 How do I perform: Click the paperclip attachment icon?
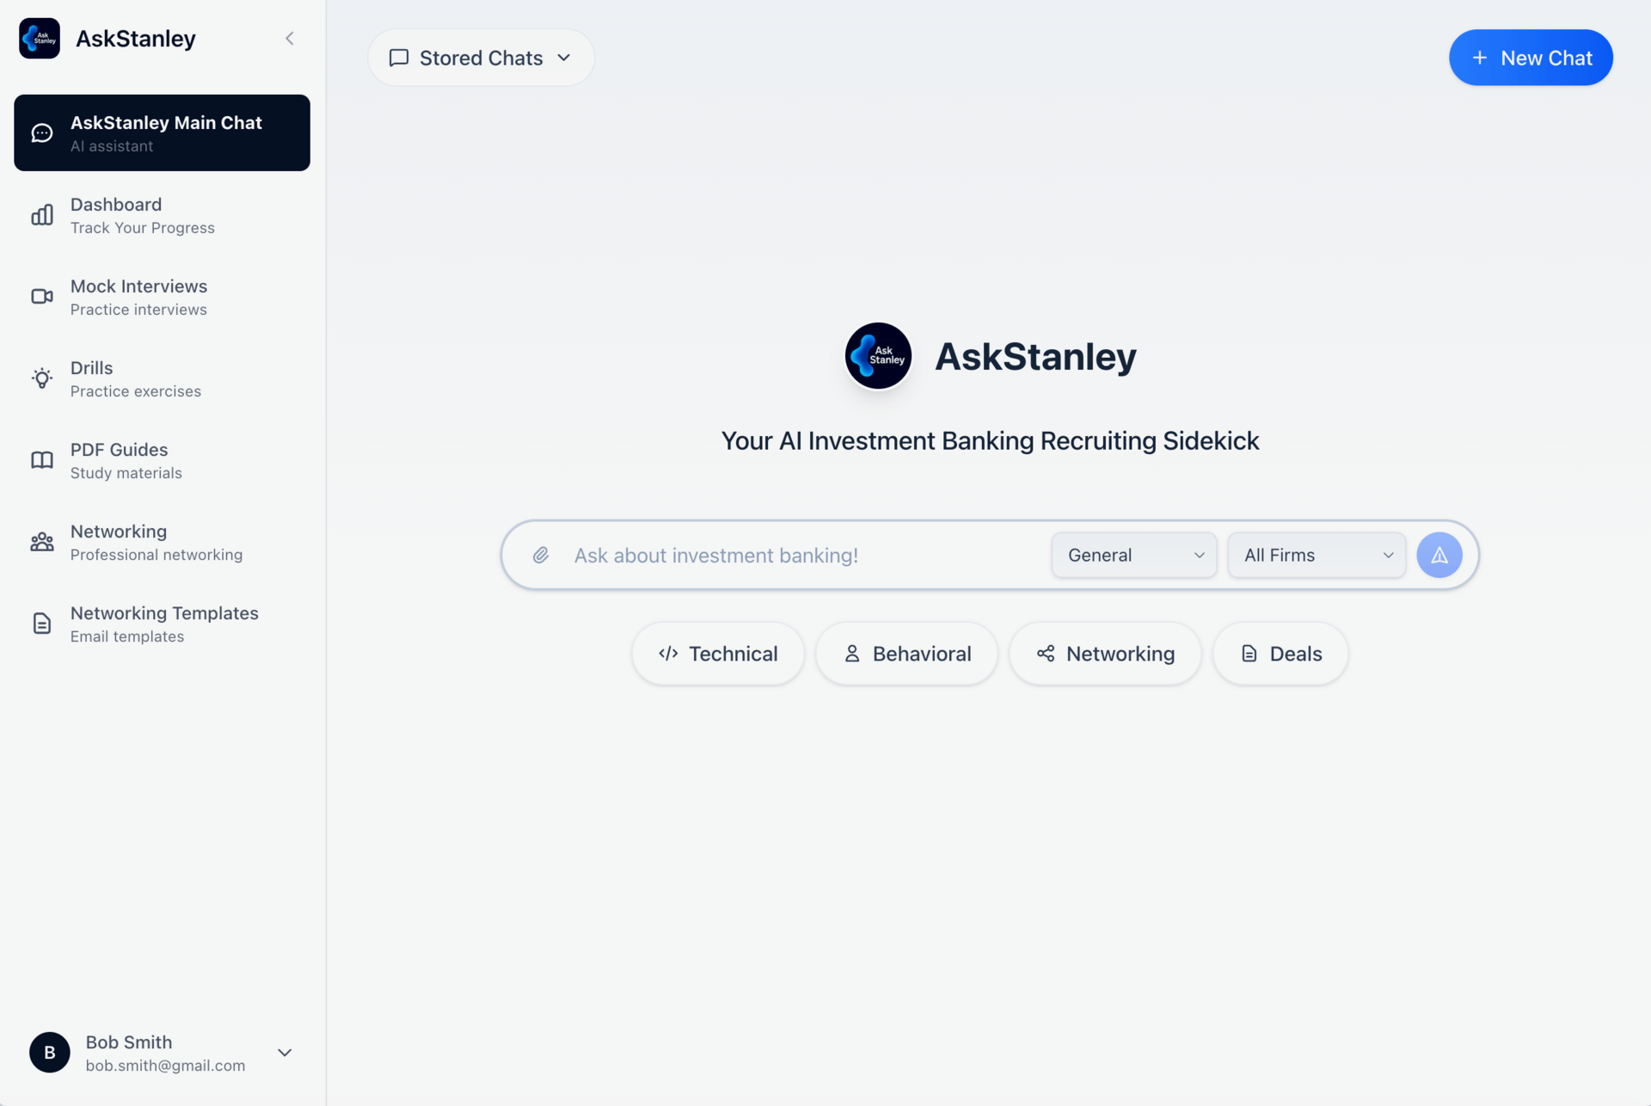coord(540,555)
